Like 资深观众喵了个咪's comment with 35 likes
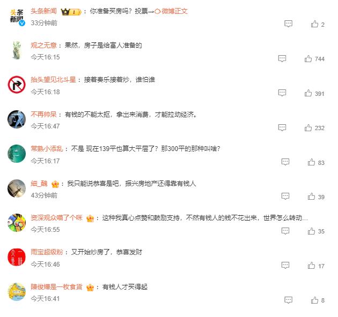 (311, 231)
